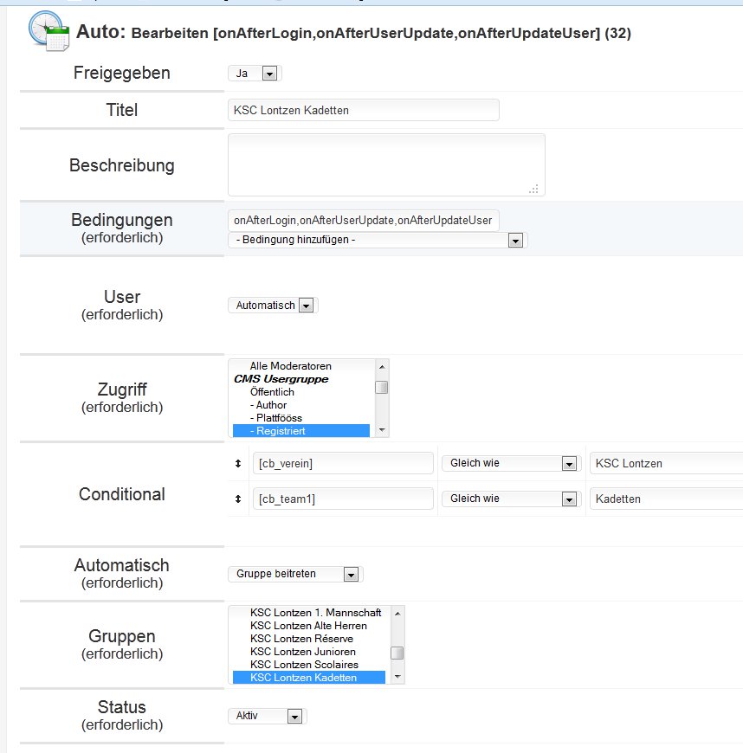Viewport: 743px width, 753px height.
Task: Open the Freigegeben Ja dropdown
Action: tap(255, 74)
